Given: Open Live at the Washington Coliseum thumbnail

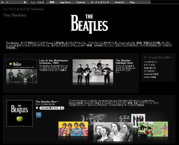Looking at the screenshot, I should 22,71.
